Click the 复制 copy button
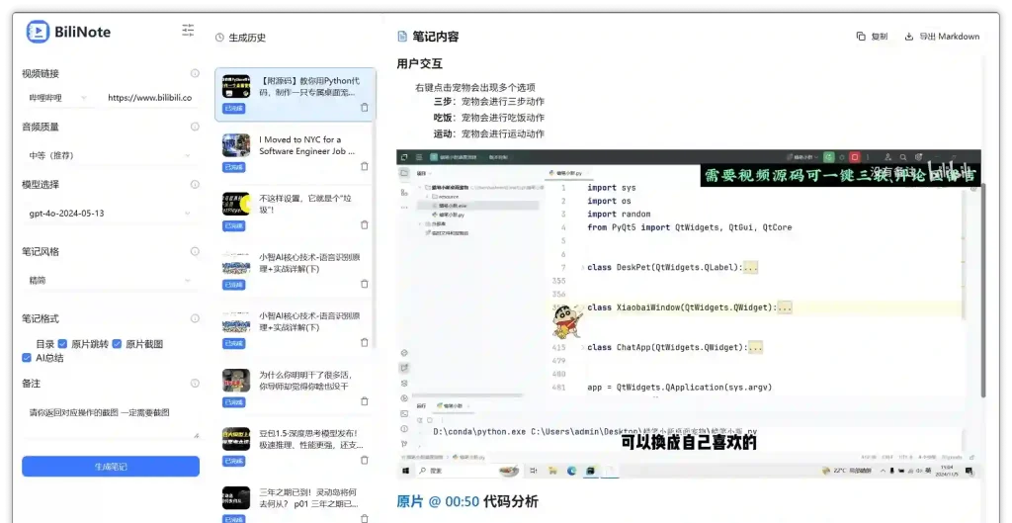The image size is (1012, 523). 872,37
